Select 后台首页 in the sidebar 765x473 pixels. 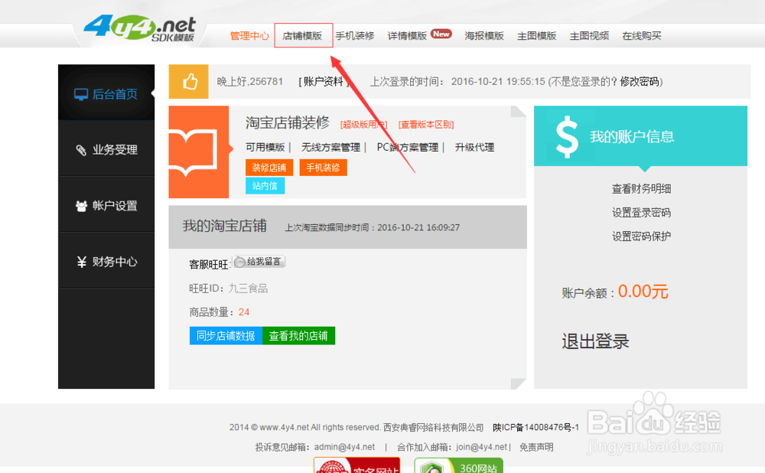[x=106, y=93]
